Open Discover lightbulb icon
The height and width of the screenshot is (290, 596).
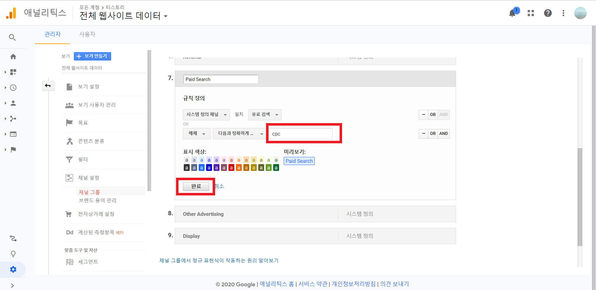pyautogui.click(x=13, y=254)
